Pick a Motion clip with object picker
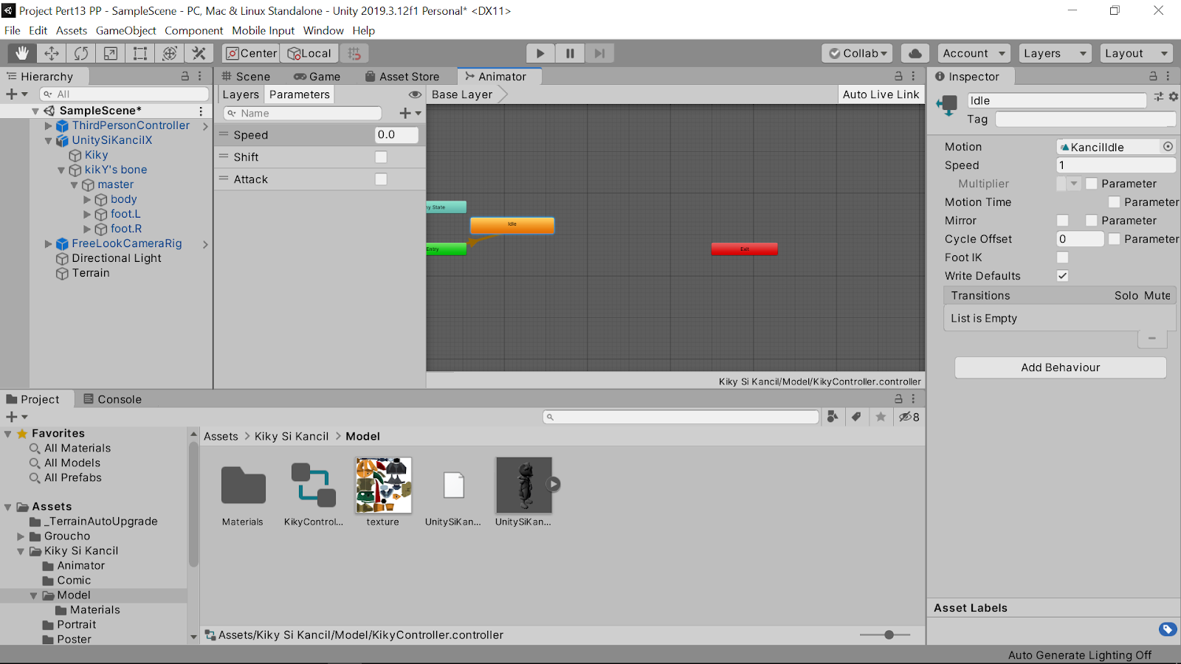This screenshot has width=1181, height=664. [1168, 147]
